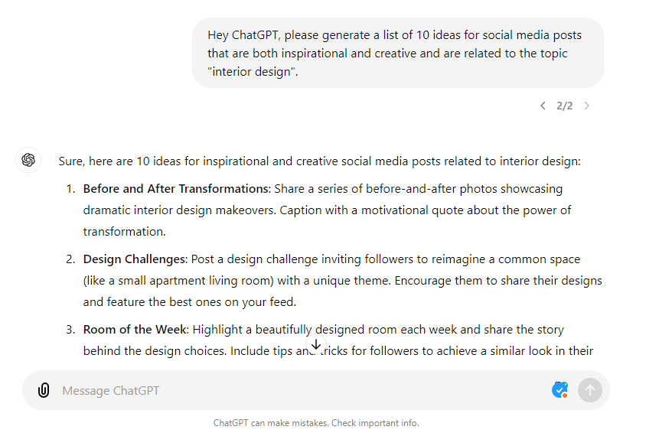Click the response intro sentence 'Sure, here are'
Screen dimensions: 659x433
[319, 161]
